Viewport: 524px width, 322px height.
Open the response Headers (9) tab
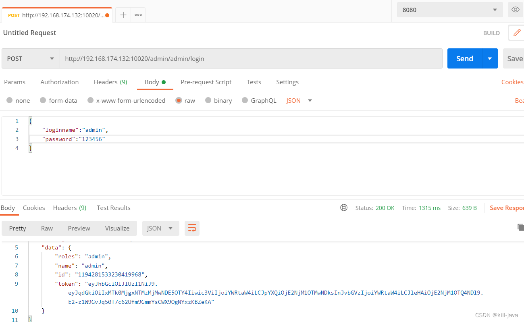pyautogui.click(x=70, y=208)
